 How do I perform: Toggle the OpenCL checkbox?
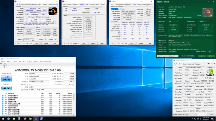(184, 111)
